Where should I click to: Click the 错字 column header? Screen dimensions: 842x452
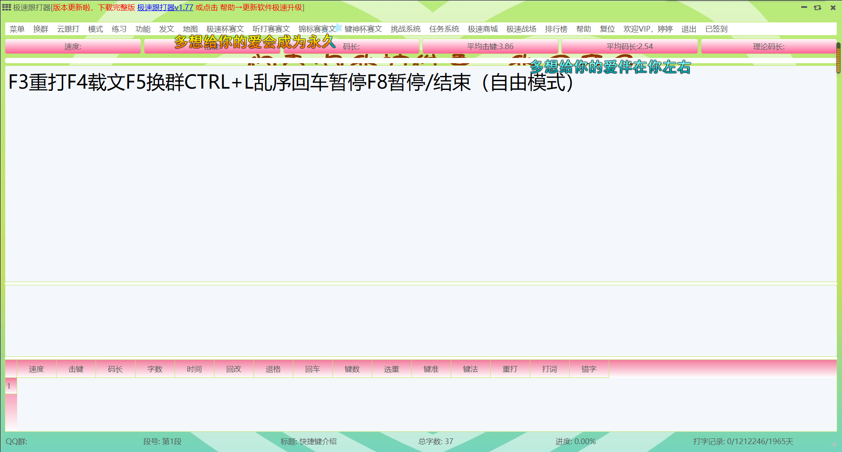pos(589,369)
